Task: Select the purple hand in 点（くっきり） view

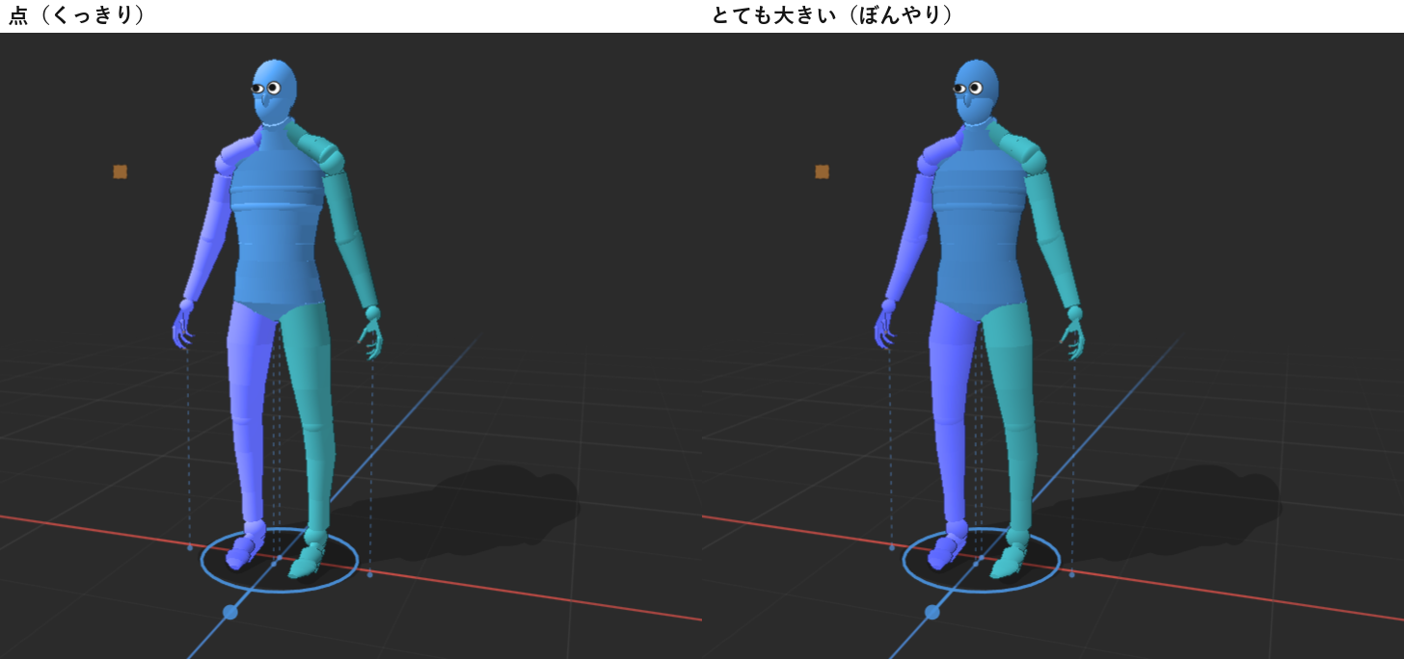Action: pos(183,326)
